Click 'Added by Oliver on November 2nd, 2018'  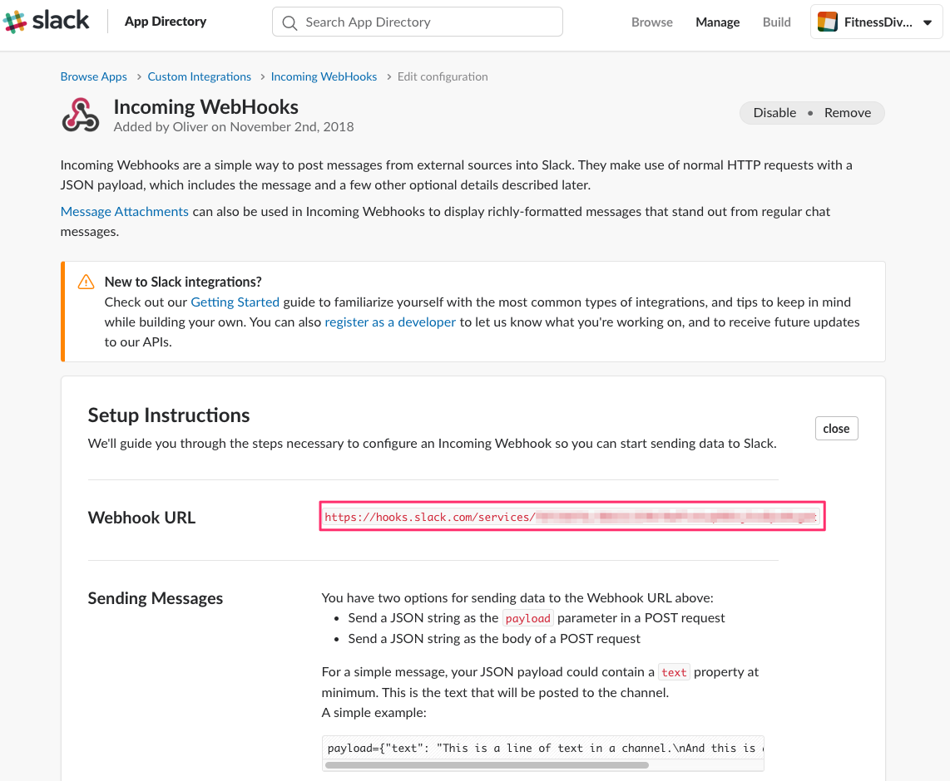click(x=234, y=127)
